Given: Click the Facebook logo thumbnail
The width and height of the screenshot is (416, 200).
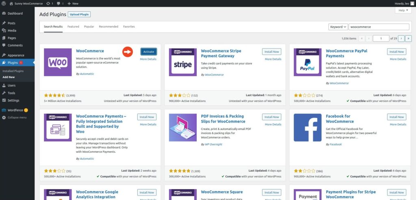Looking at the screenshot, I should tap(308, 128).
